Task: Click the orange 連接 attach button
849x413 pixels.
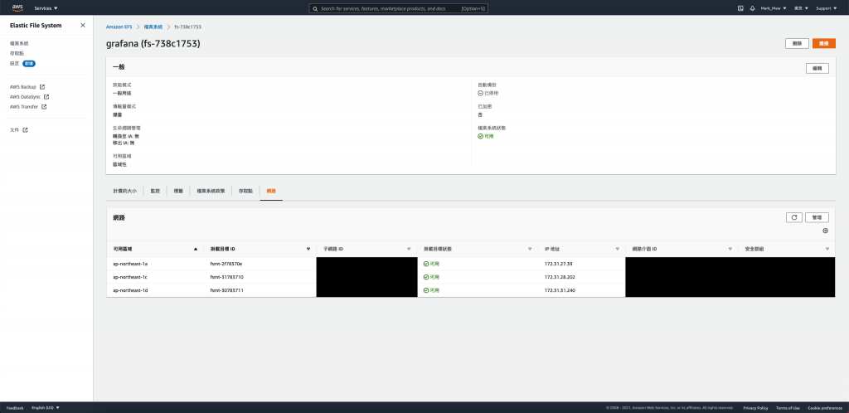Action: tap(823, 43)
